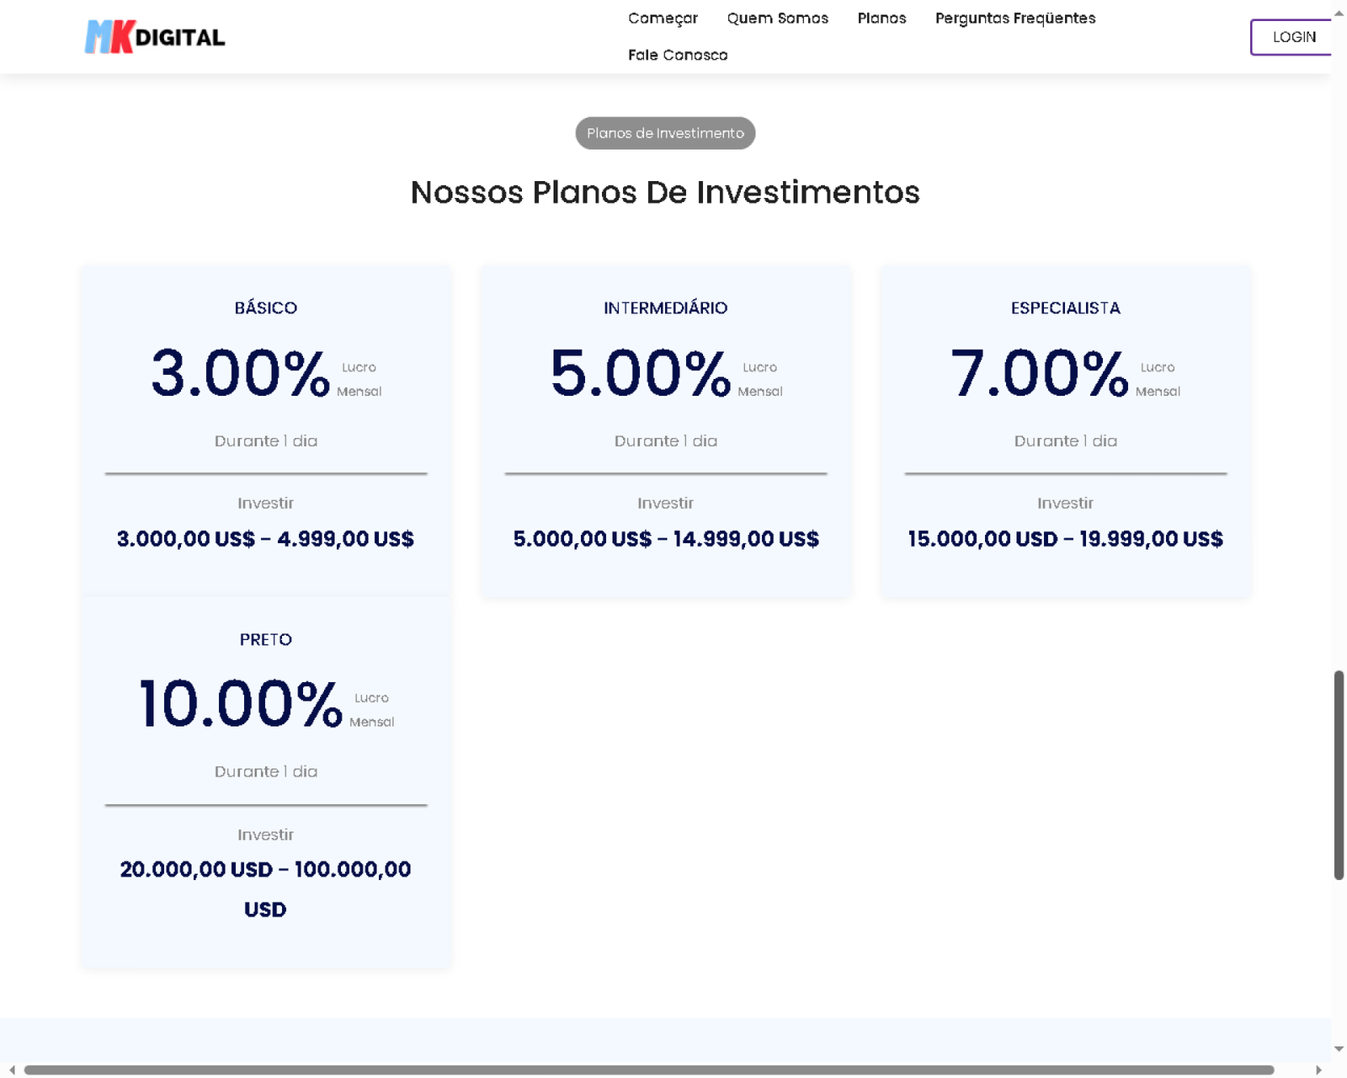The height and width of the screenshot is (1078, 1347).
Task: Click the 5.00% rate on the Intermediário plan
Action: point(640,373)
